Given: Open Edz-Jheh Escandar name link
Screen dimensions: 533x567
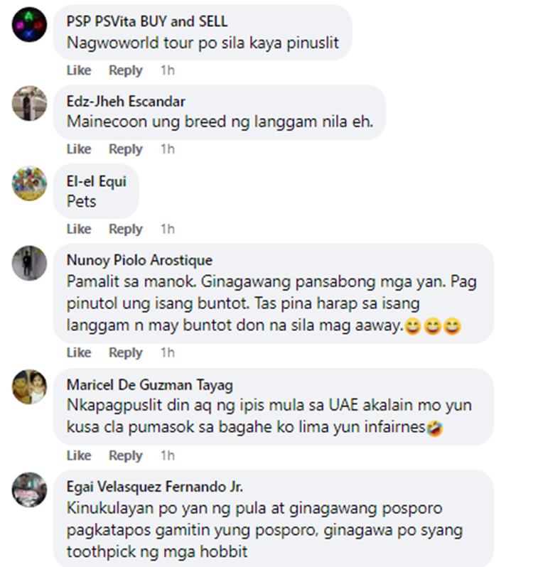Looking at the screenshot, I should [126, 101].
